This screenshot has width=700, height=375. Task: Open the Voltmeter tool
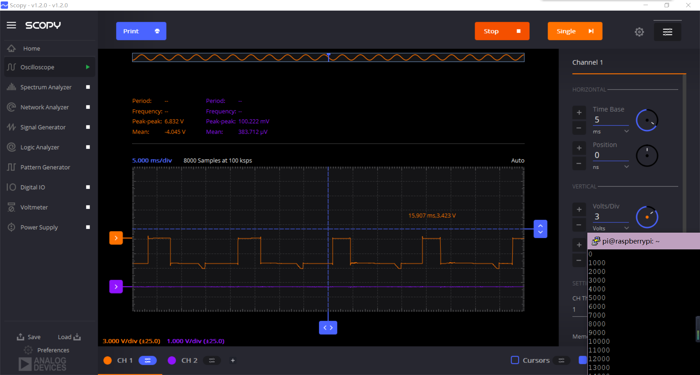(34, 207)
